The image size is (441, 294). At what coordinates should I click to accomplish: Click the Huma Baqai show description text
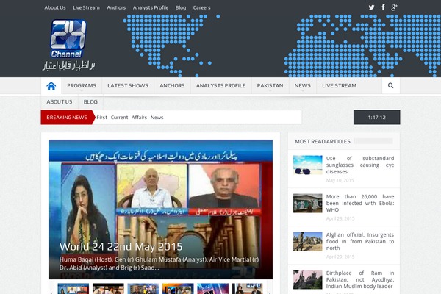tap(159, 264)
